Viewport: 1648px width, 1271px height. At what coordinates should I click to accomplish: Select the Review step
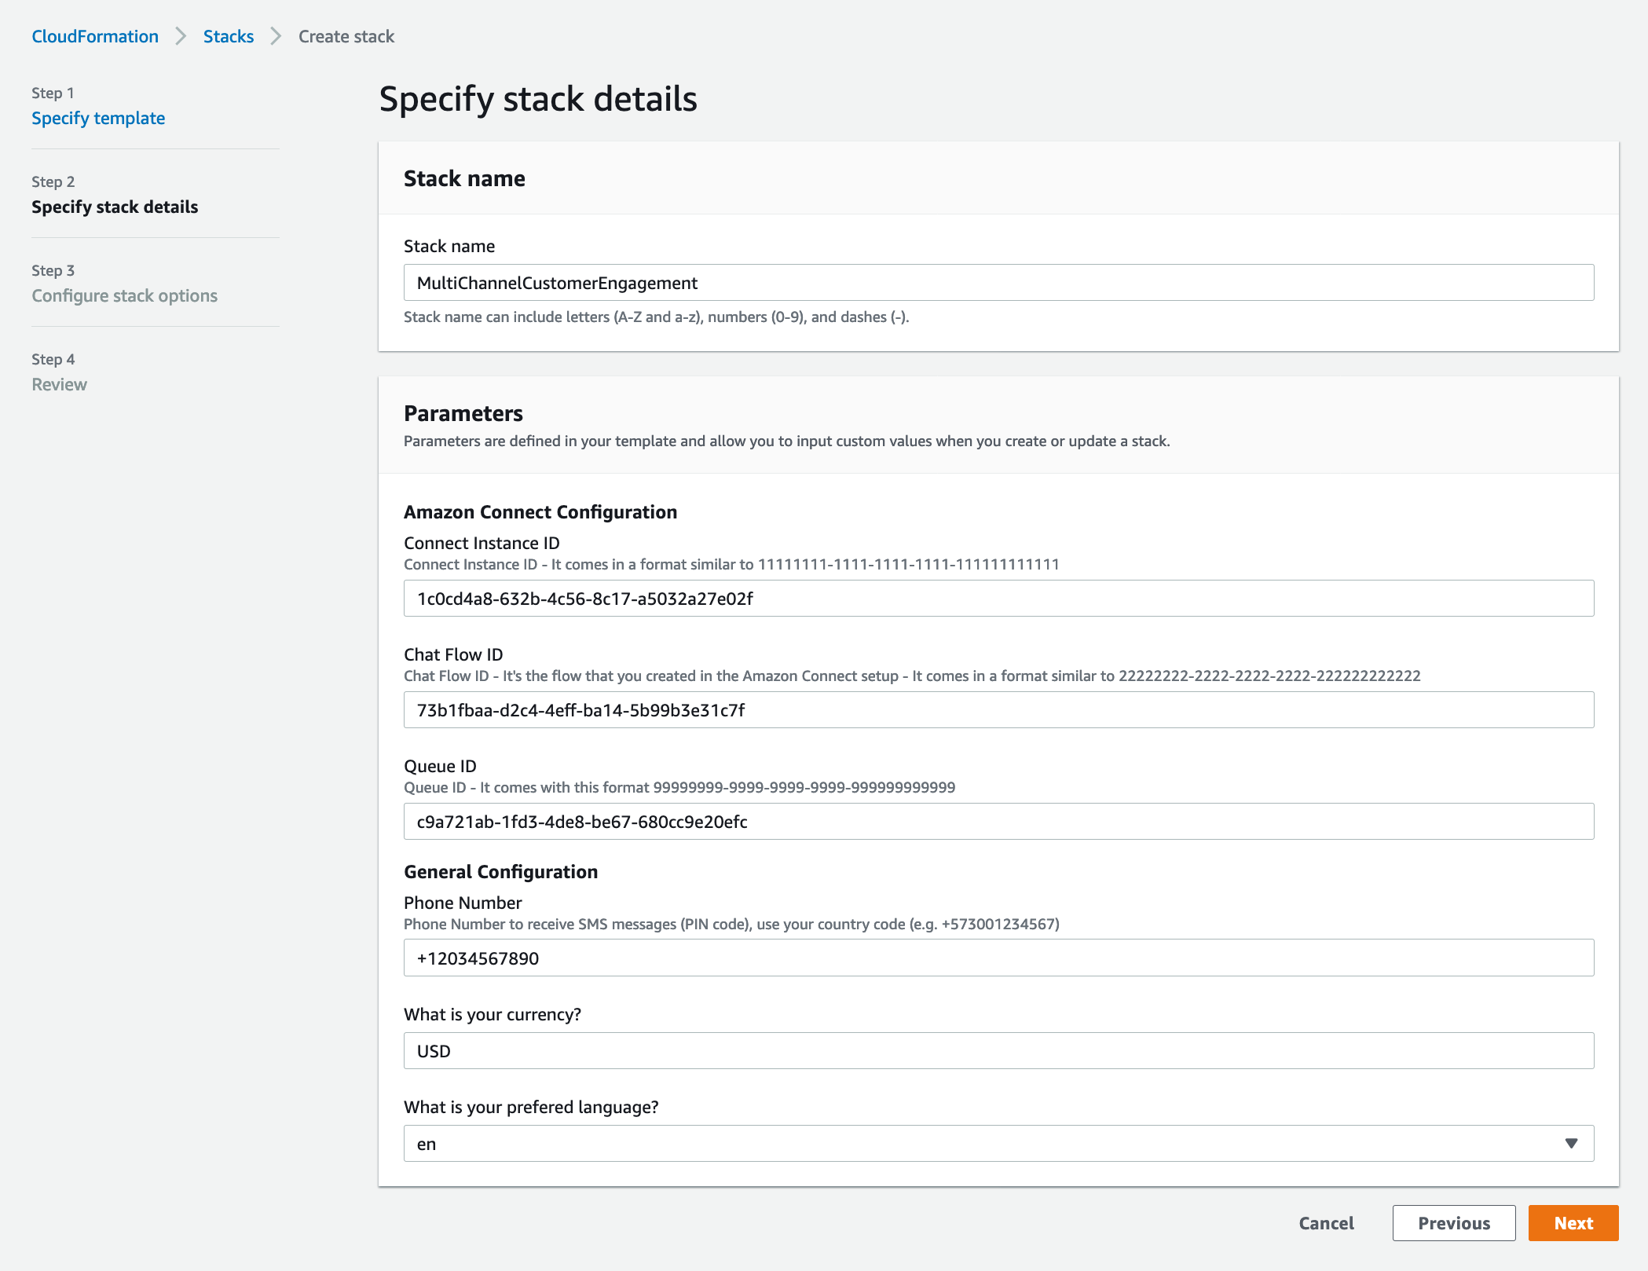point(59,384)
